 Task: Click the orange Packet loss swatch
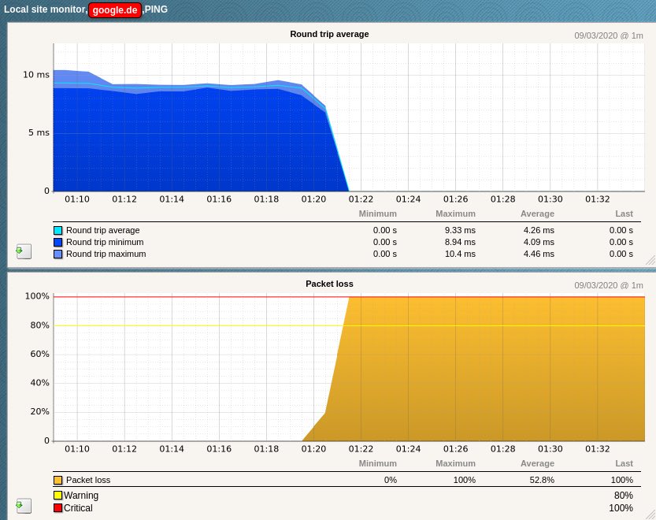(57, 480)
